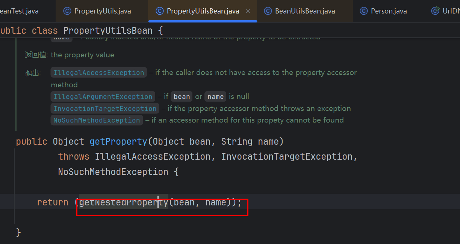This screenshot has width=460, height=244.
Task: Click the getProperty method name in declaration
Action: [118, 142]
